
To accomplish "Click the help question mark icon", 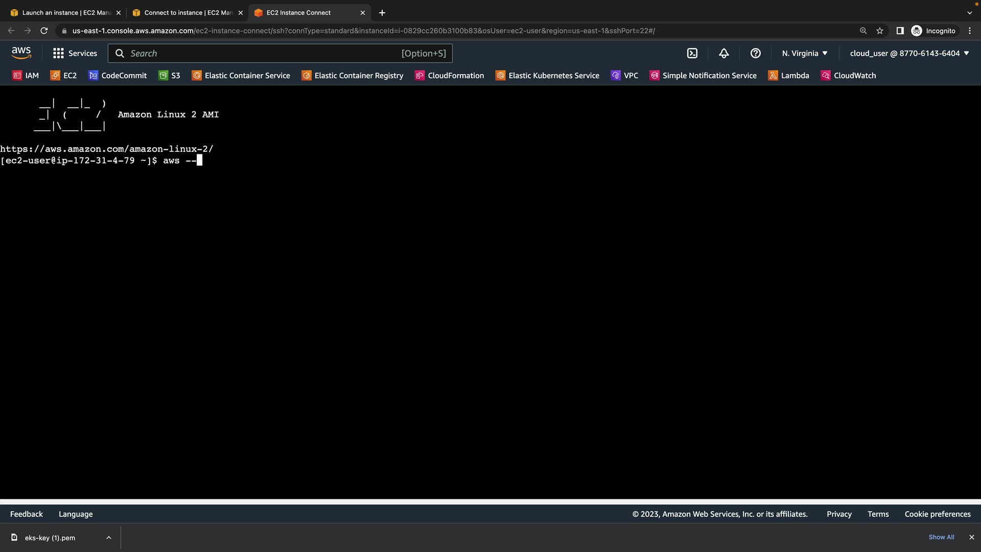I will click(756, 53).
